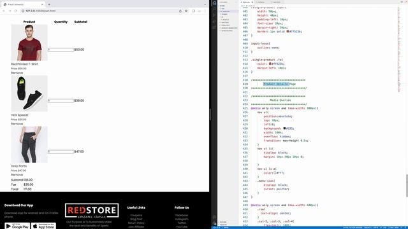This screenshot has height=229, width=408.
Task: Click the browser address bar URL
Action: pos(41,11)
